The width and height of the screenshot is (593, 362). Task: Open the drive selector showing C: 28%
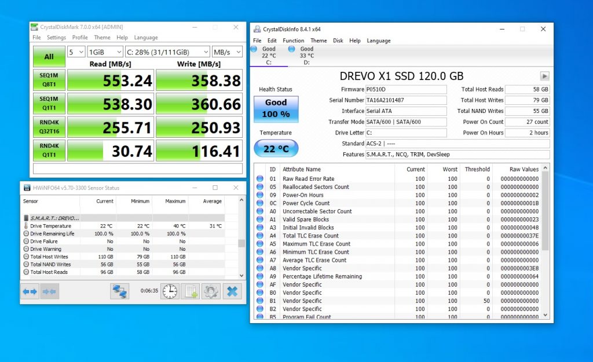tap(167, 52)
